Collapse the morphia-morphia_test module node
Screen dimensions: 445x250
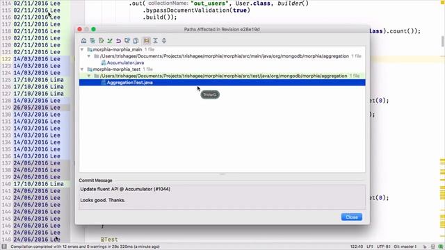(x=82, y=69)
